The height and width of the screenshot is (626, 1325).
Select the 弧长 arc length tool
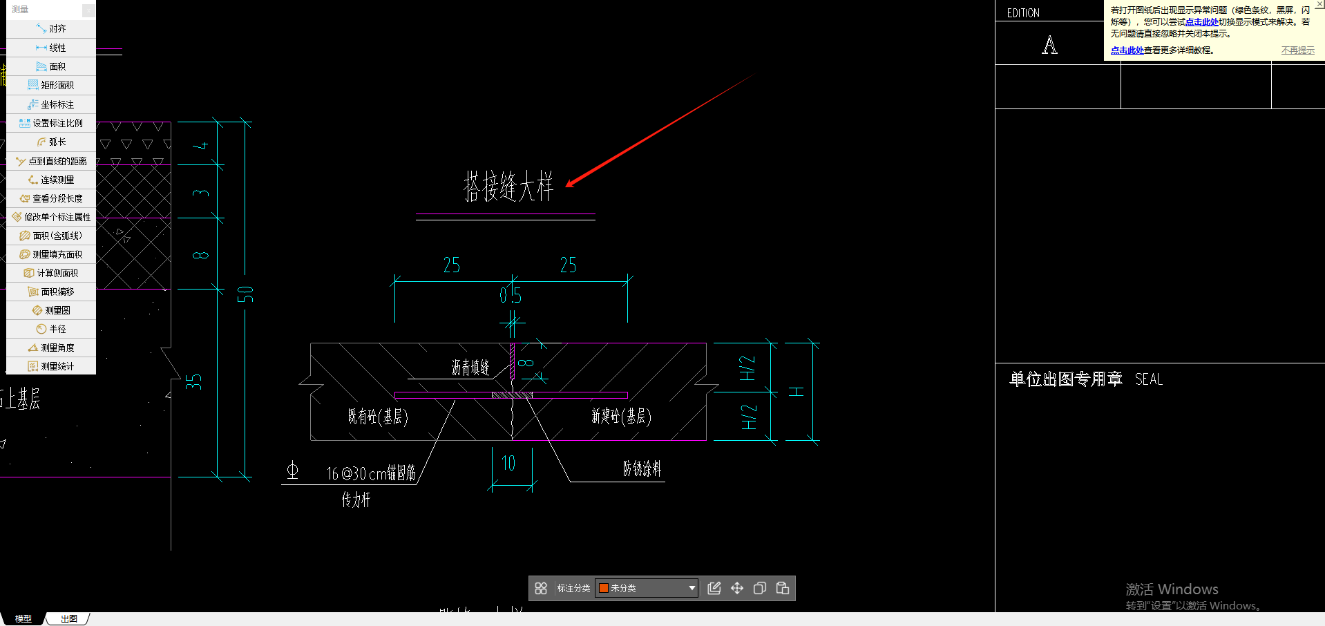click(x=51, y=142)
